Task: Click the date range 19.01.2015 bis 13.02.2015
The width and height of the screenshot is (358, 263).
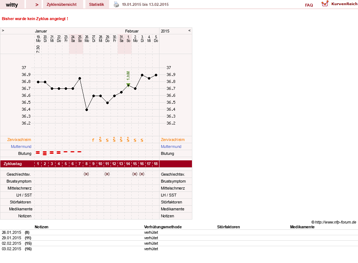Action: pyautogui.click(x=145, y=5)
